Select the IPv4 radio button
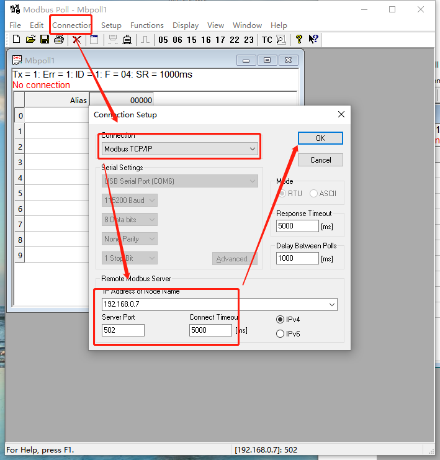The height and width of the screenshot is (460, 440). [x=280, y=319]
